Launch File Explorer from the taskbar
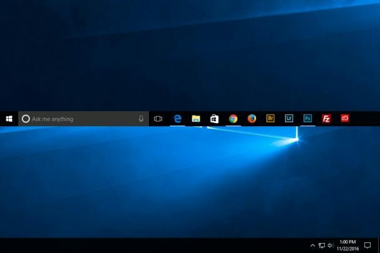Image resolution: width=380 pixels, height=253 pixels. 196,119
